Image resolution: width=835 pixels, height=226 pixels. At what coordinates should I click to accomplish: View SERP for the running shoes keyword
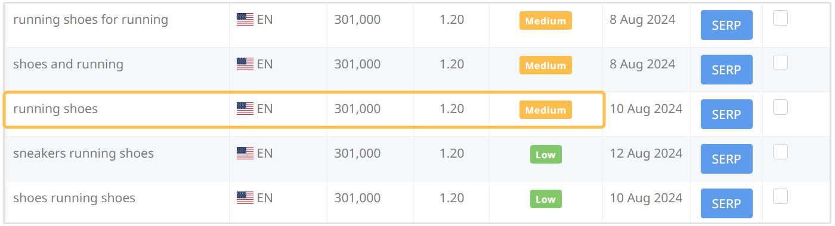(x=726, y=114)
